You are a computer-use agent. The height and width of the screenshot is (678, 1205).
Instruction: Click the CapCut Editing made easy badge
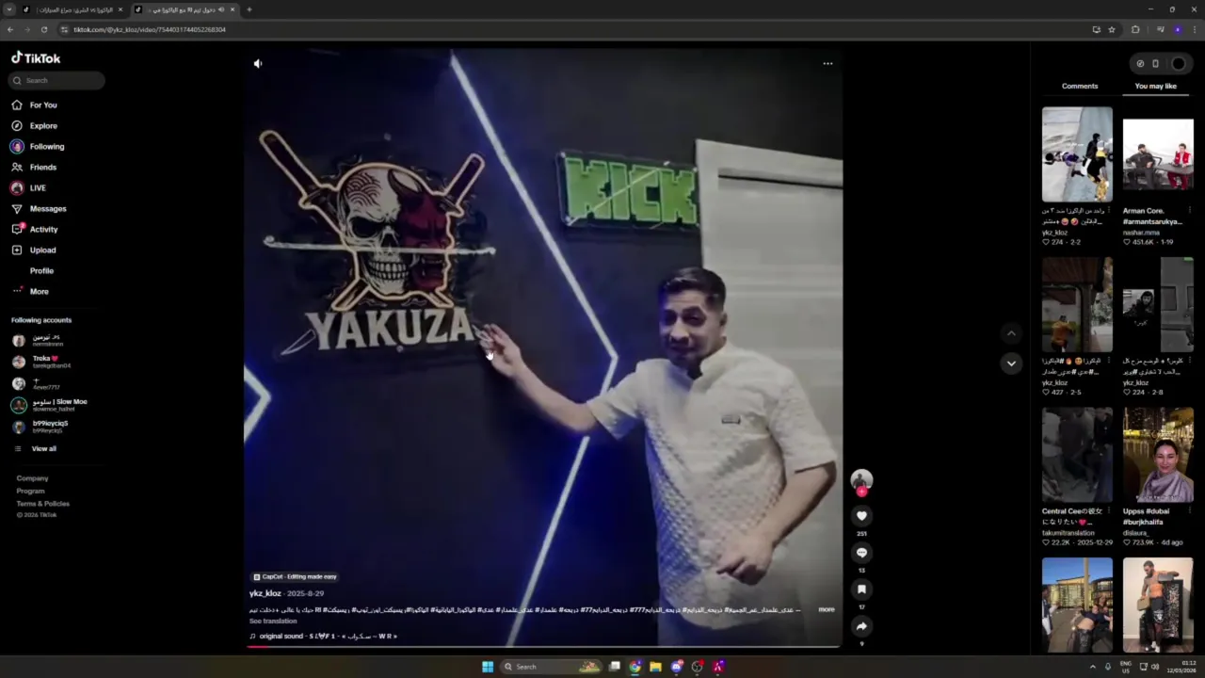click(295, 576)
